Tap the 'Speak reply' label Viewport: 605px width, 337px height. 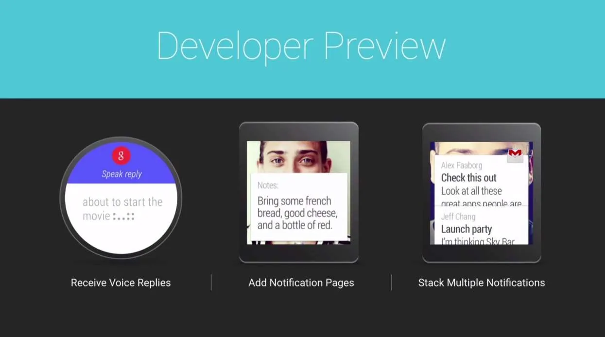pos(121,174)
